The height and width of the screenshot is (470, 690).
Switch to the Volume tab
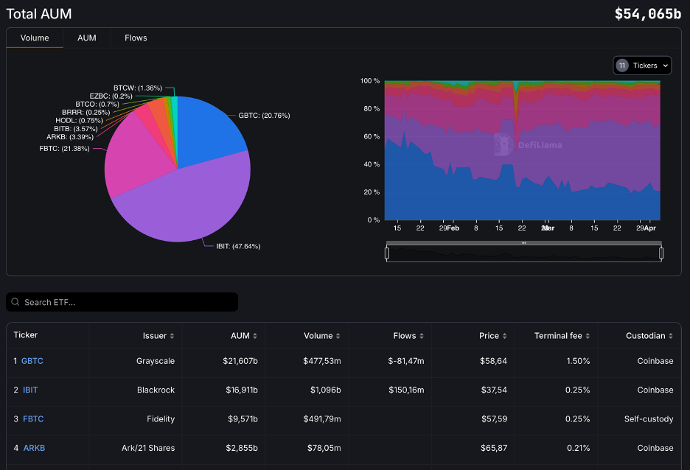click(x=35, y=38)
